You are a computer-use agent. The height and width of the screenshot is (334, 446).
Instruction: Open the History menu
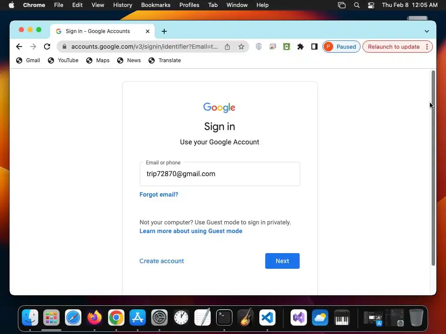click(x=122, y=5)
